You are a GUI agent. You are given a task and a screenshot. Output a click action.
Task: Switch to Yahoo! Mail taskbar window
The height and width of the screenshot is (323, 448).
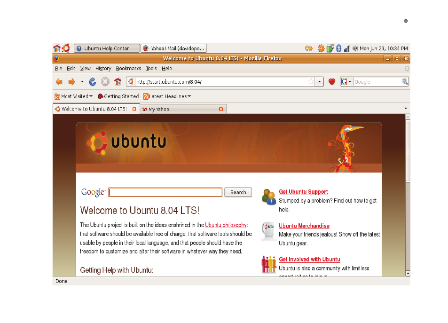pos(174,48)
